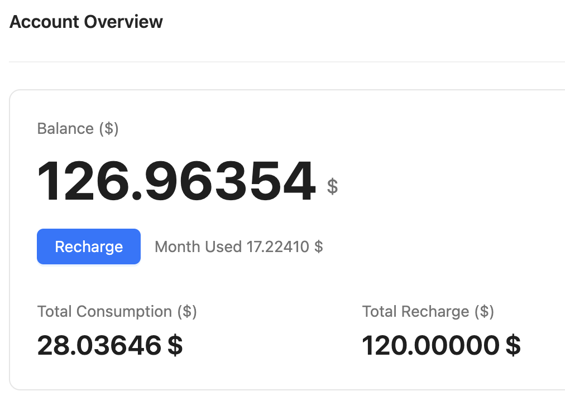Select the 126.96354 balance amount
Image resolution: width=565 pixels, height=406 pixels.
pyautogui.click(x=176, y=182)
